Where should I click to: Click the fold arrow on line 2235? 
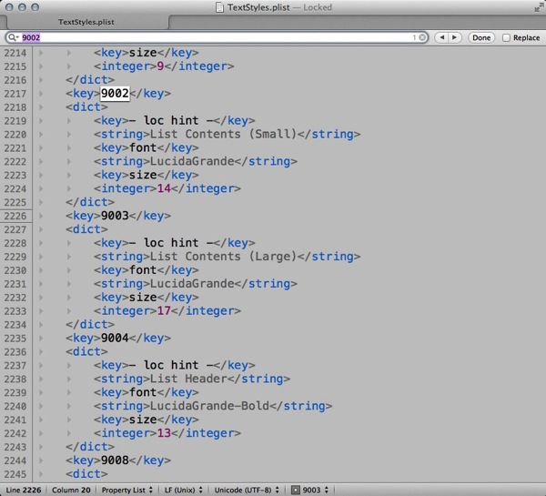tap(41, 339)
